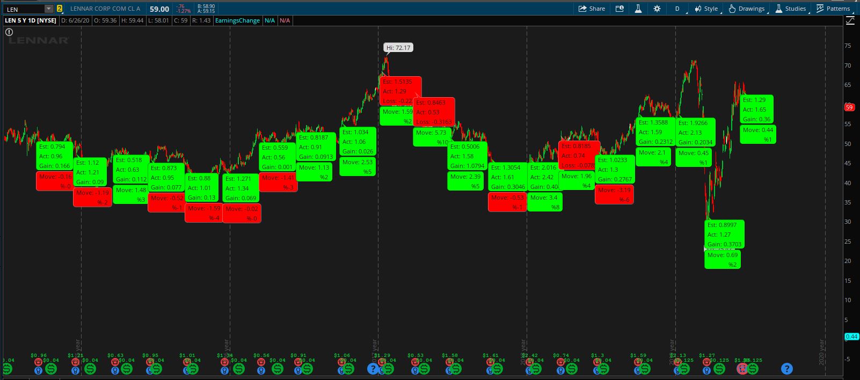This screenshot has height=380, width=860.
Task: Click the green Est: 1.29 Act: 1.65 bubble
Action: (x=757, y=109)
